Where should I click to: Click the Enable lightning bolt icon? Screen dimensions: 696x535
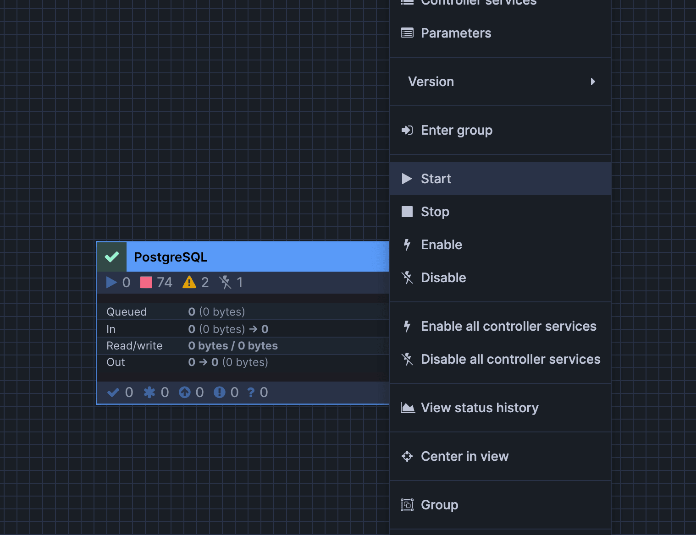pyautogui.click(x=407, y=245)
